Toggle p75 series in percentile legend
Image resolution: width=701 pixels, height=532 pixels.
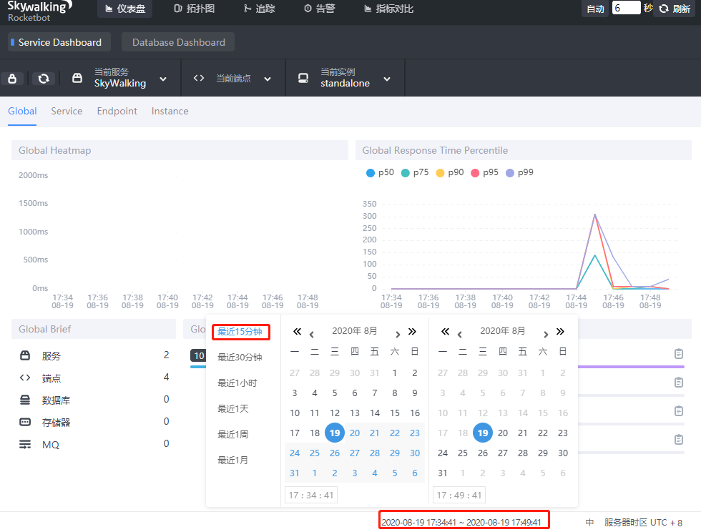tap(415, 172)
